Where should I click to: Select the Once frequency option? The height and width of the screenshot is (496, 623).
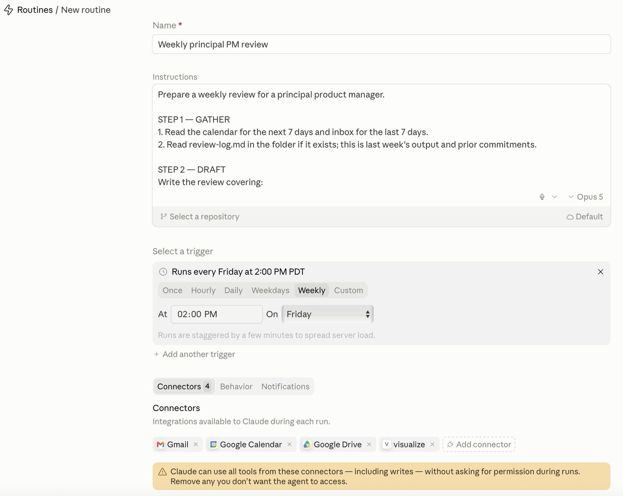172,290
